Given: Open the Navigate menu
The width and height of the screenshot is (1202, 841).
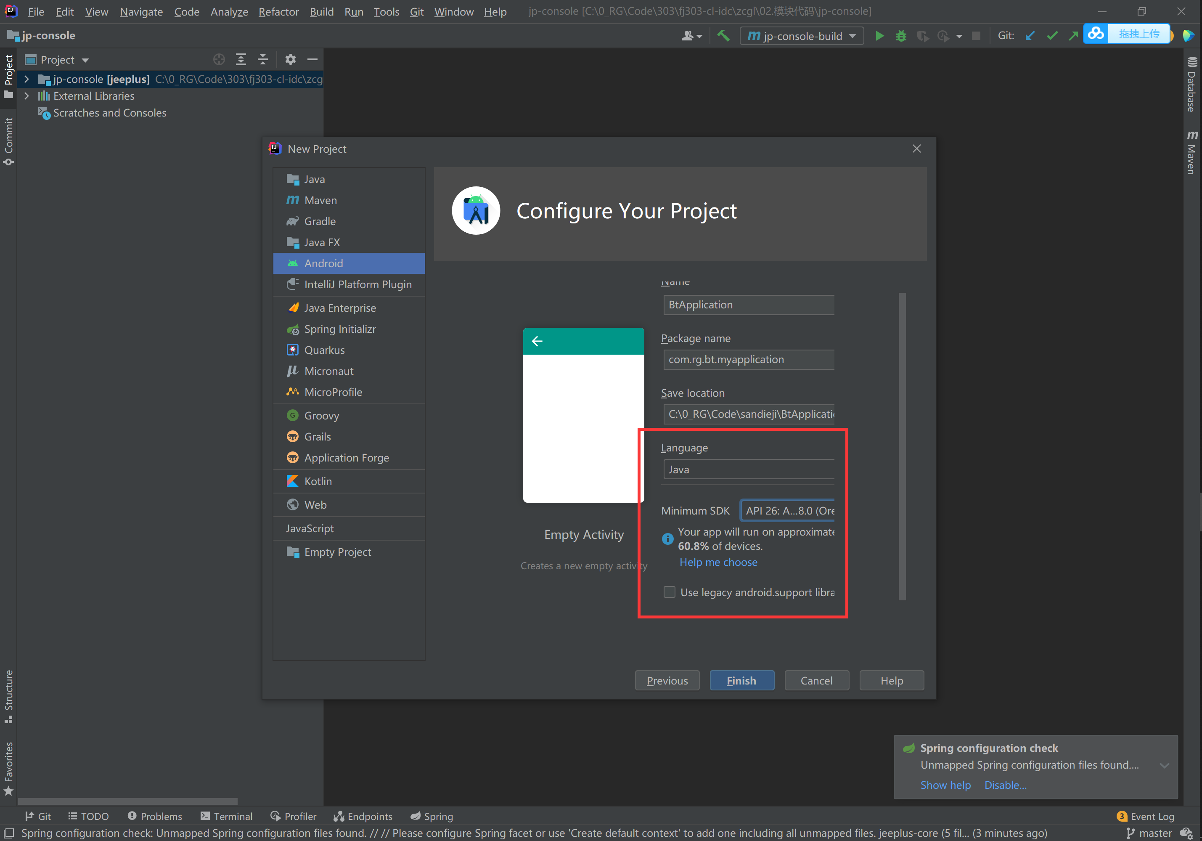Looking at the screenshot, I should [141, 11].
